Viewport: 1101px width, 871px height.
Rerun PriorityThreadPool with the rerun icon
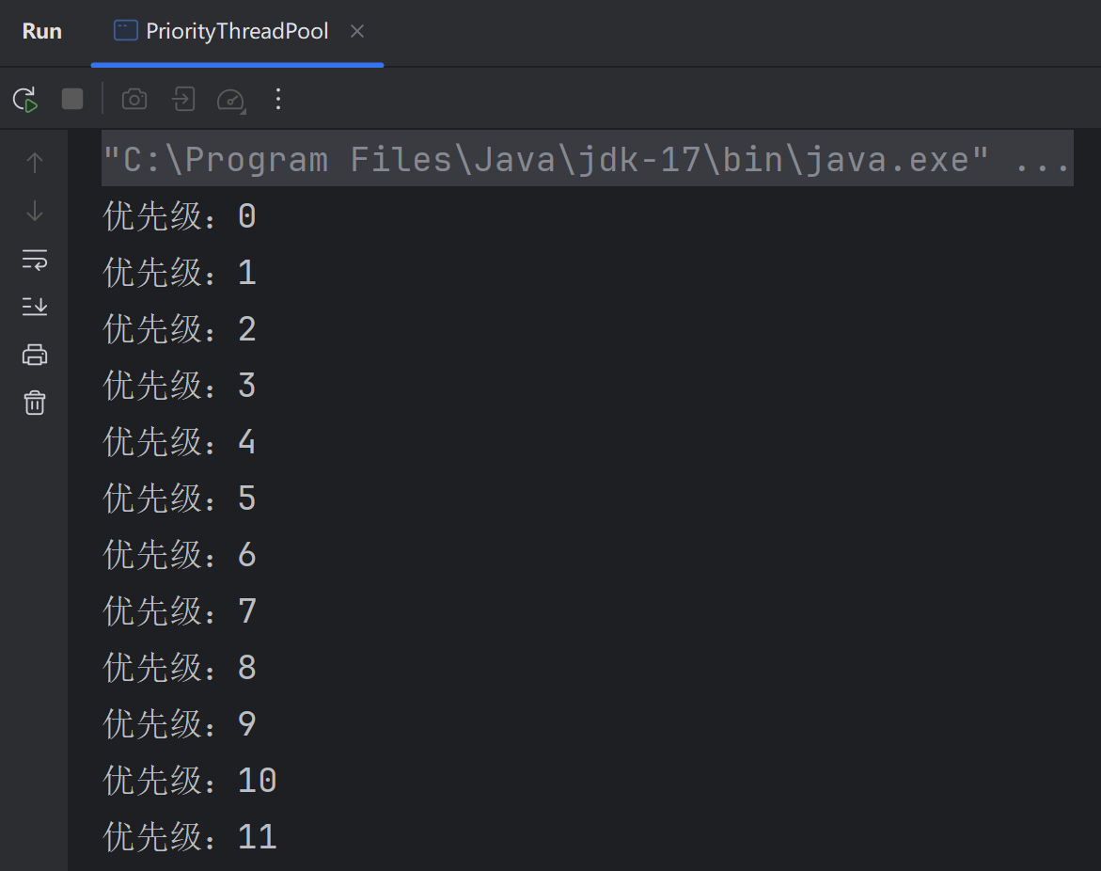pos(25,100)
